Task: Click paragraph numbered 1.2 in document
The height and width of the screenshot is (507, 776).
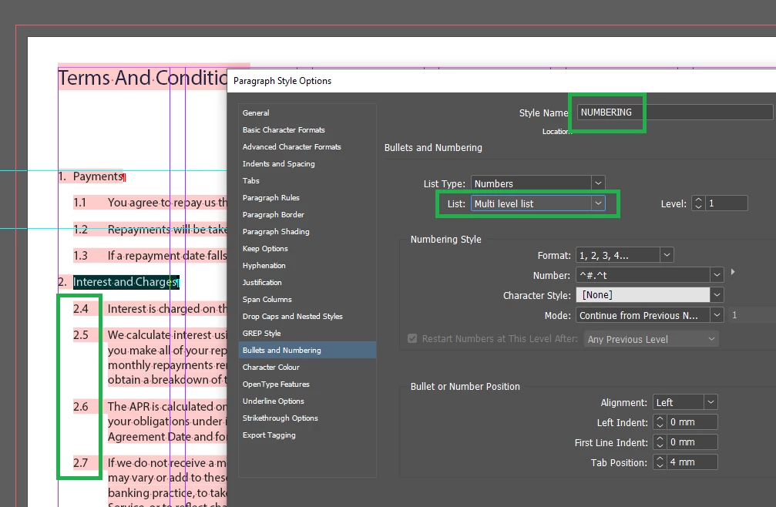Action: coord(150,229)
